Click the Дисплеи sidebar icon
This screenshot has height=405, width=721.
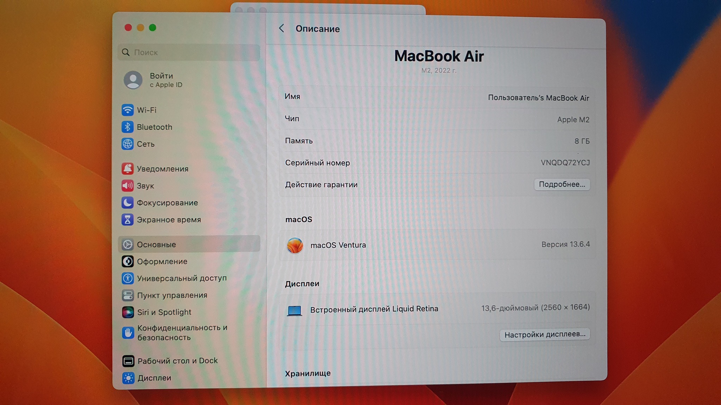point(128,378)
